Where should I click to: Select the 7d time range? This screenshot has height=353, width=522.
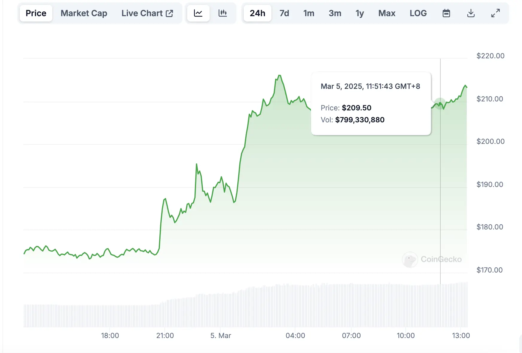[x=284, y=13]
